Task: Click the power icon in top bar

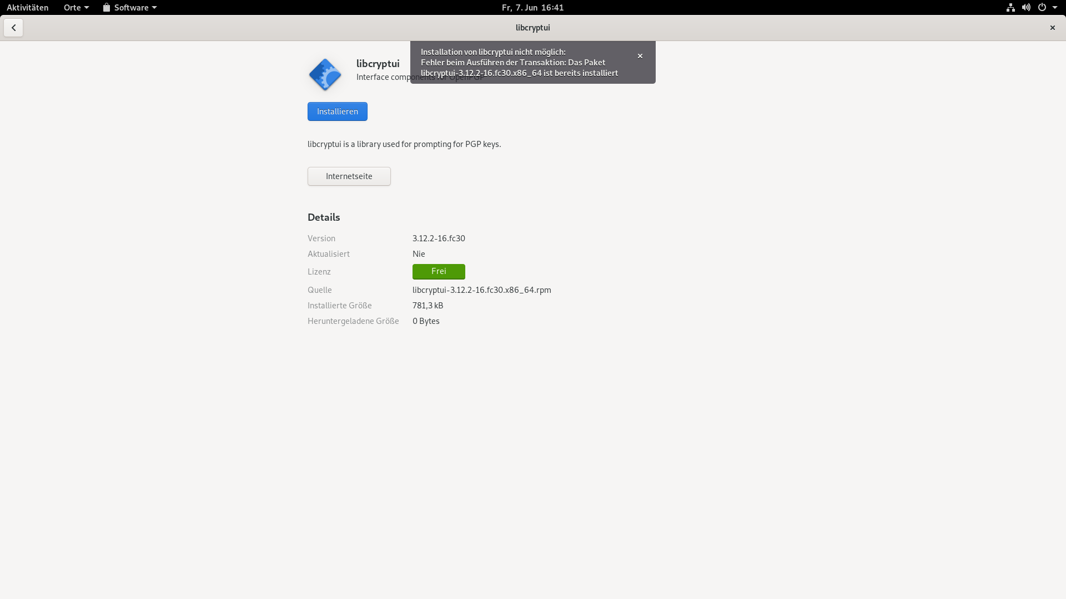Action: coord(1042,7)
